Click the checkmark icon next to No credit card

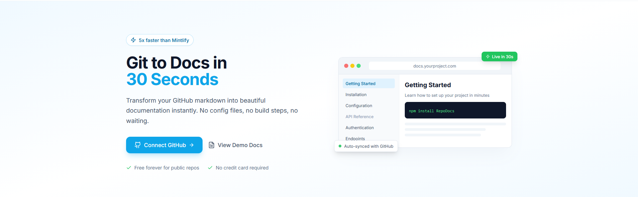pyautogui.click(x=210, y=168)
